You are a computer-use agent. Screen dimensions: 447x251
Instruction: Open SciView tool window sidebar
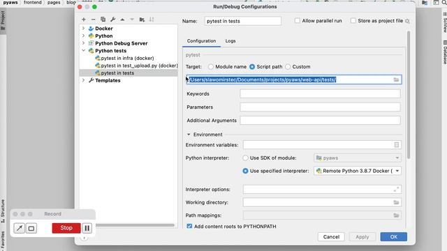pyautogui.click(x=444, y=23)
